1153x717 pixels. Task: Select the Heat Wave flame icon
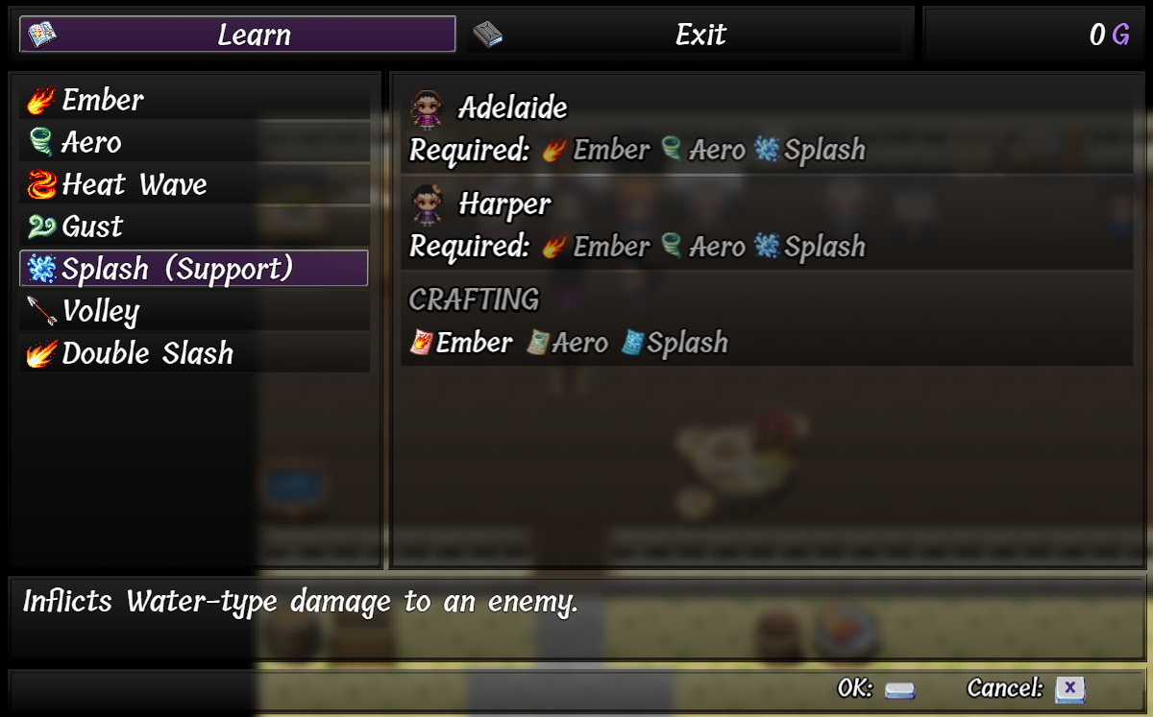pyautogui.click(x=40, y=184)
